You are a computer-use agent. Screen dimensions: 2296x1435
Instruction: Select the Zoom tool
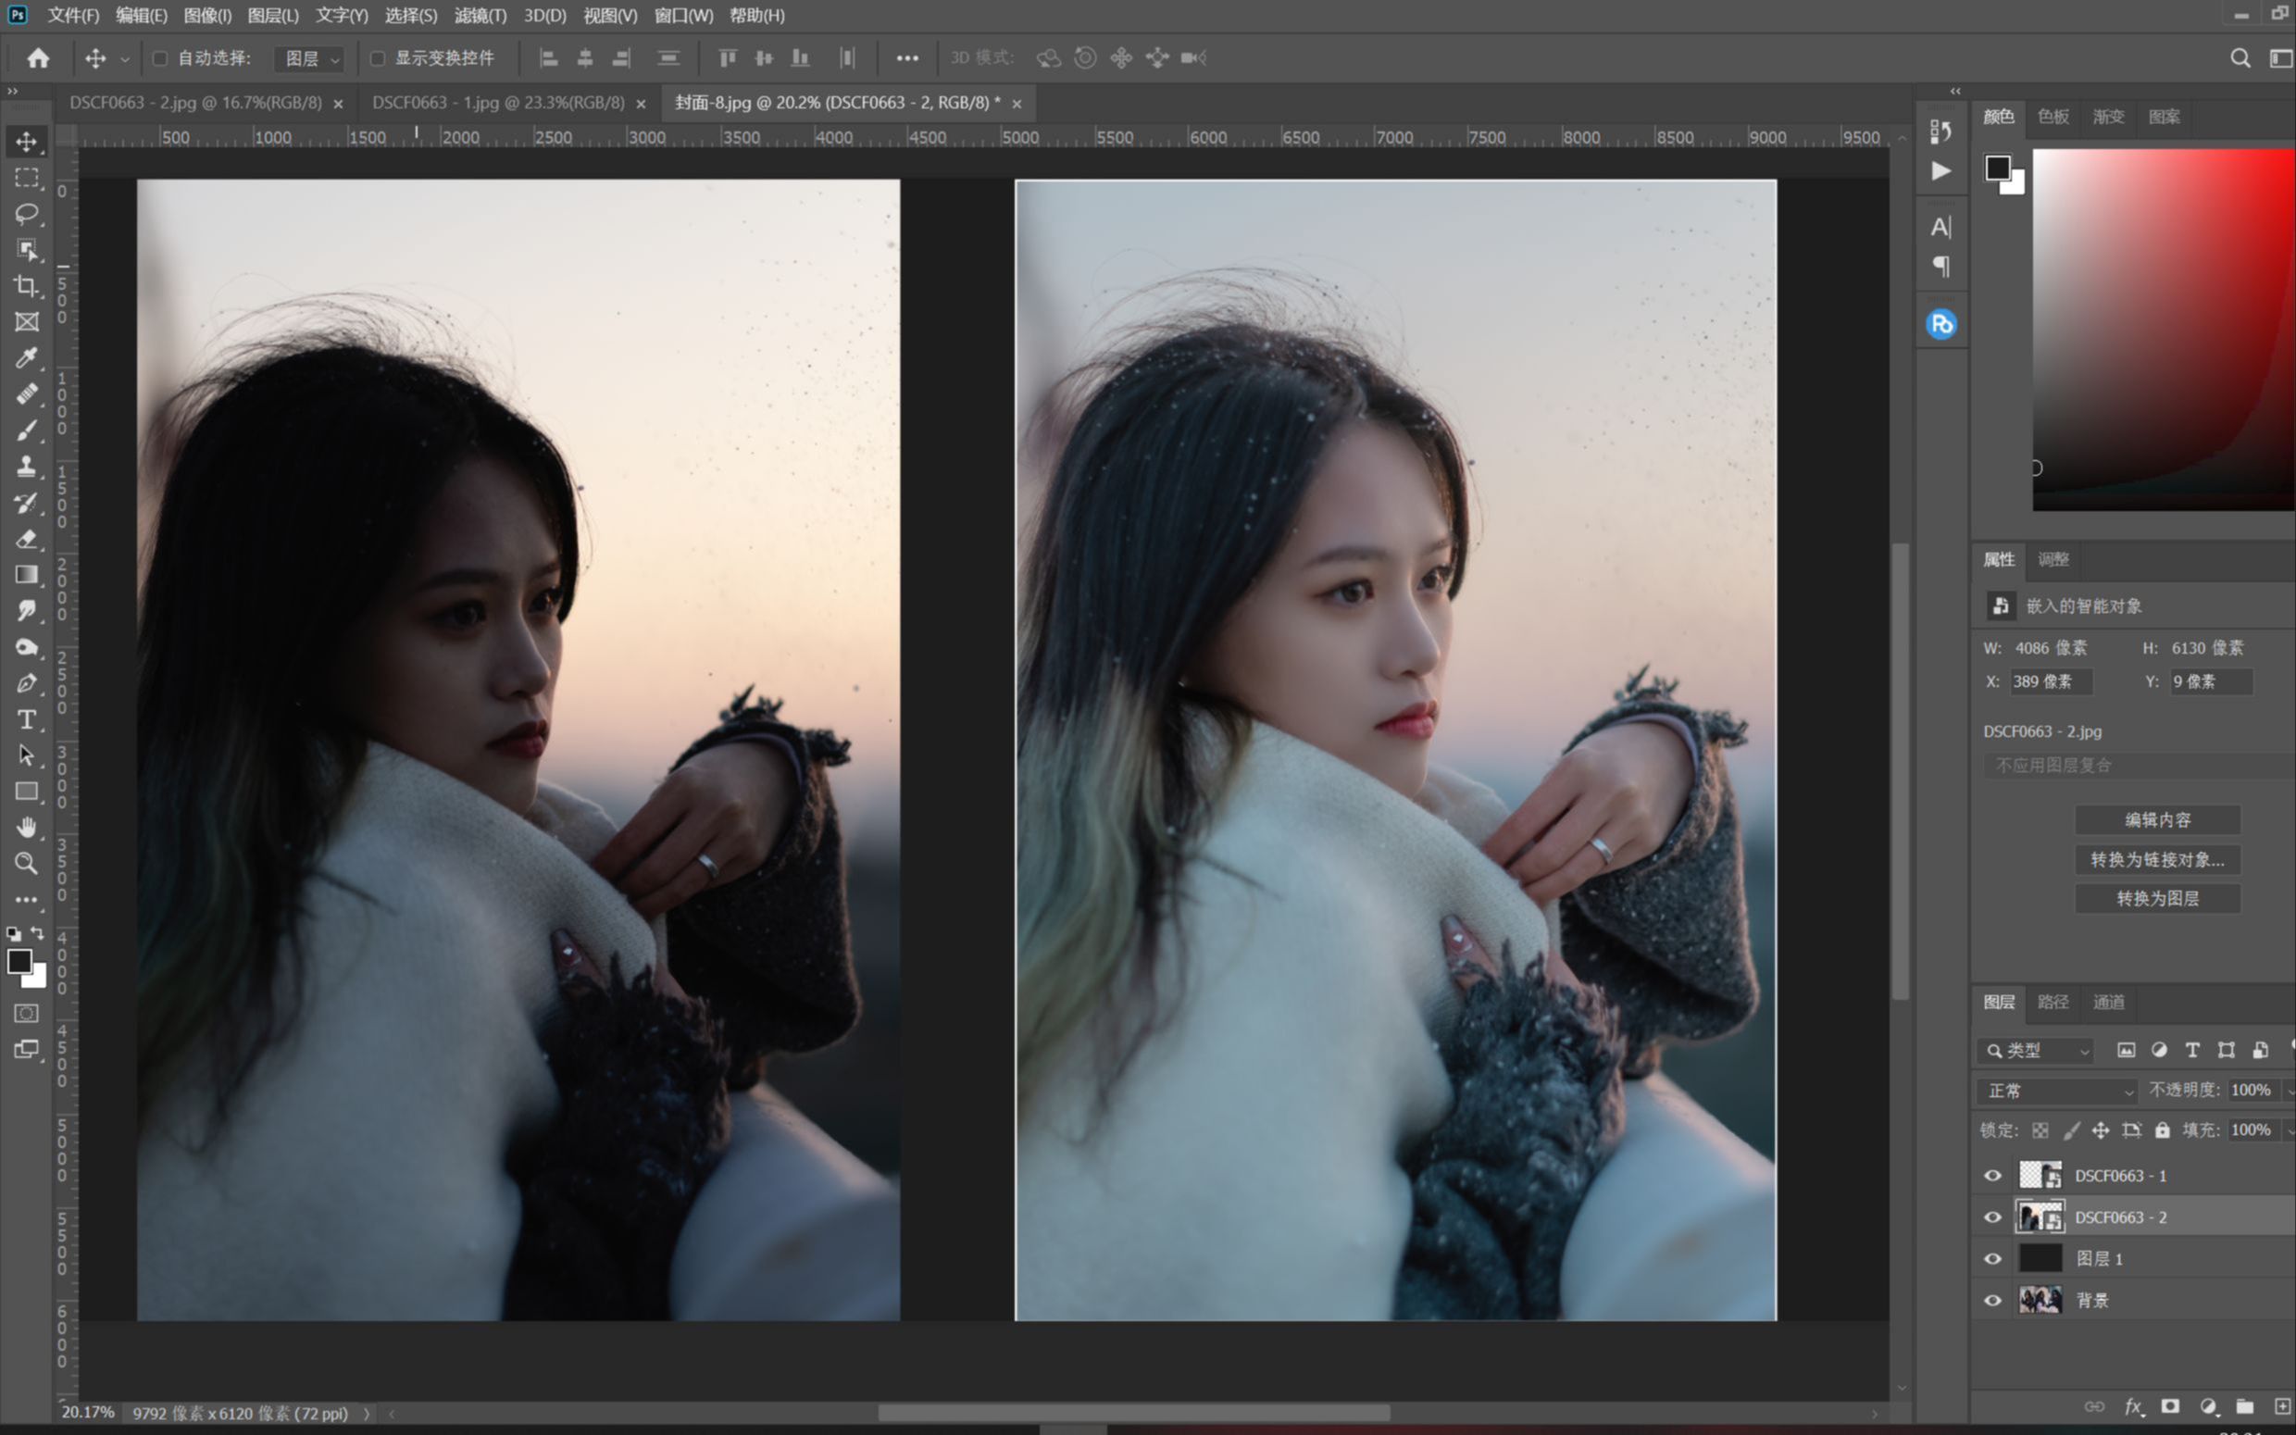click(27, 864)
